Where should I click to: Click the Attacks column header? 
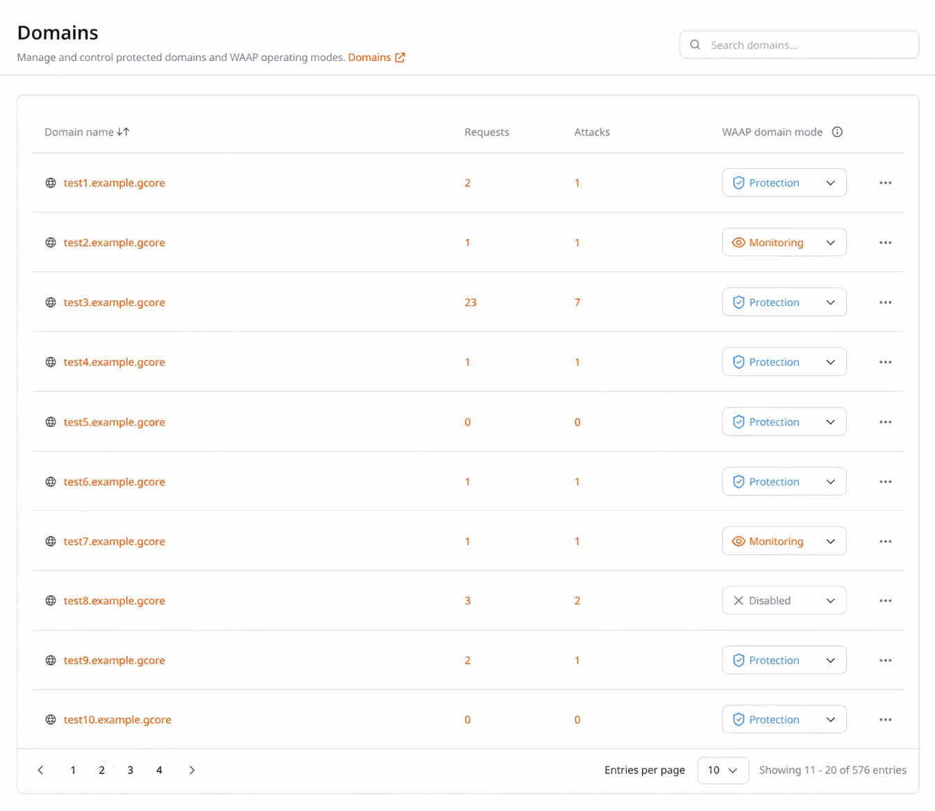click(x=592, y=132)
